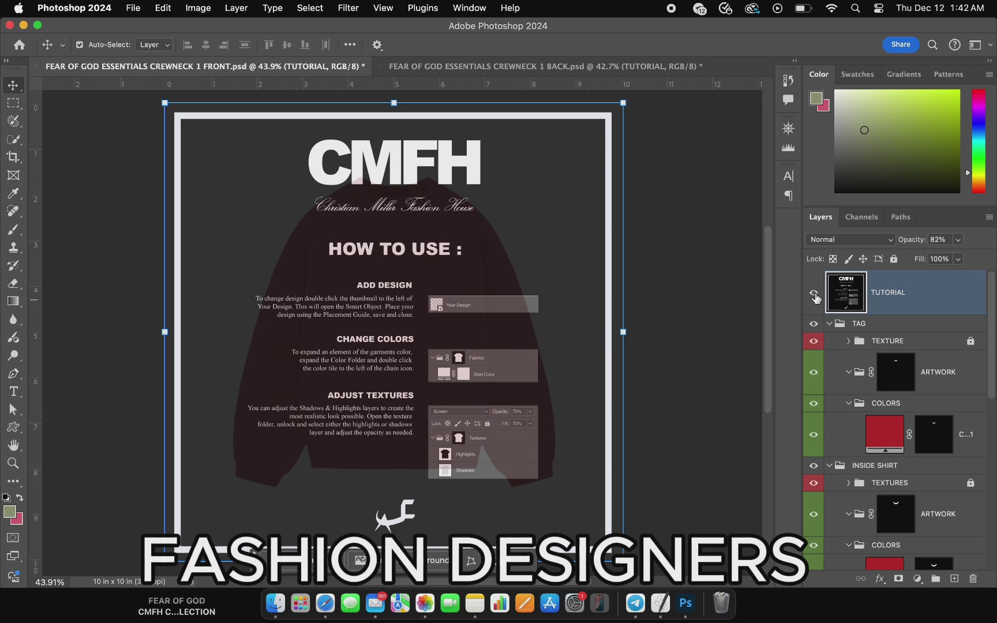Create a new group folder icon
This screenshot has height=623, width=997.
point(935,579)
